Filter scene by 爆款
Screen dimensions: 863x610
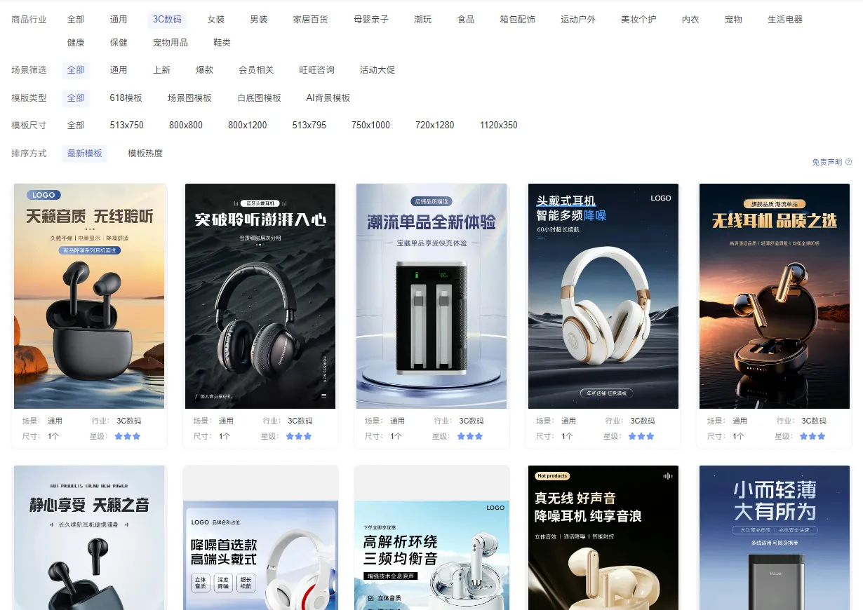(x=204, y=70)
